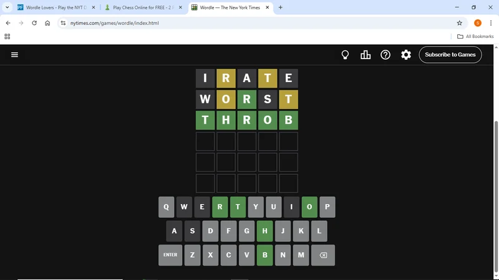Viewport: 499px width, 280px height.
Task: Click the ENTER key on keyboard
Action: pyautogui.click(x=170, y=255)
